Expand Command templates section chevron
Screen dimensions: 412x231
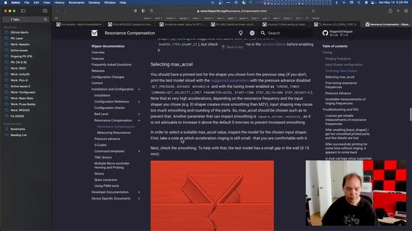[139, 151]
